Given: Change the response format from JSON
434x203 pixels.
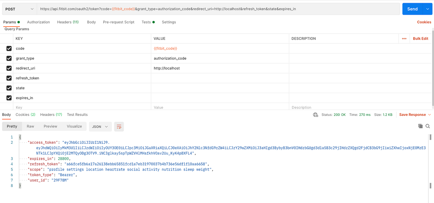Looking at the screenshot, I should coord(100,126).
